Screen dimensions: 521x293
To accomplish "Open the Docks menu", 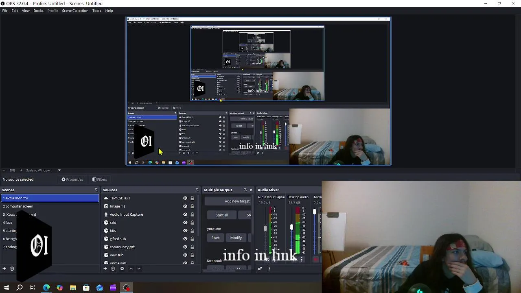I will [x=38, y=11].
